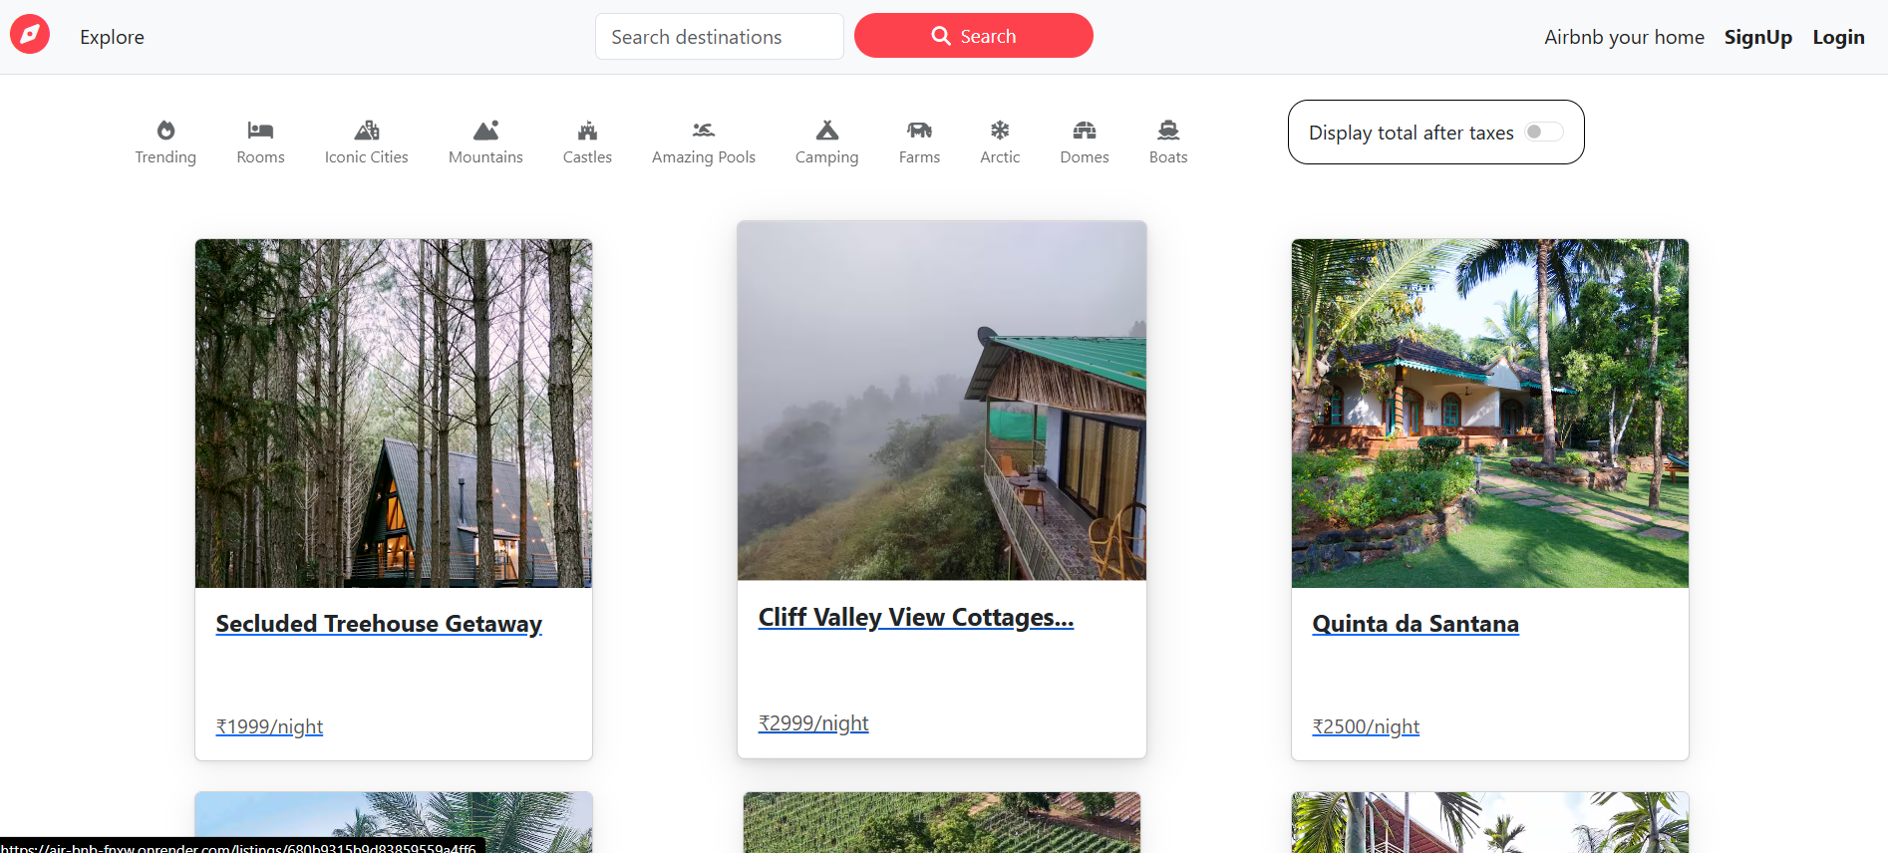The height and width of the screenshot is (853, 1888).
Task: Click the Secluded Treehouse Getaway photo
Action: click(394, 414)
